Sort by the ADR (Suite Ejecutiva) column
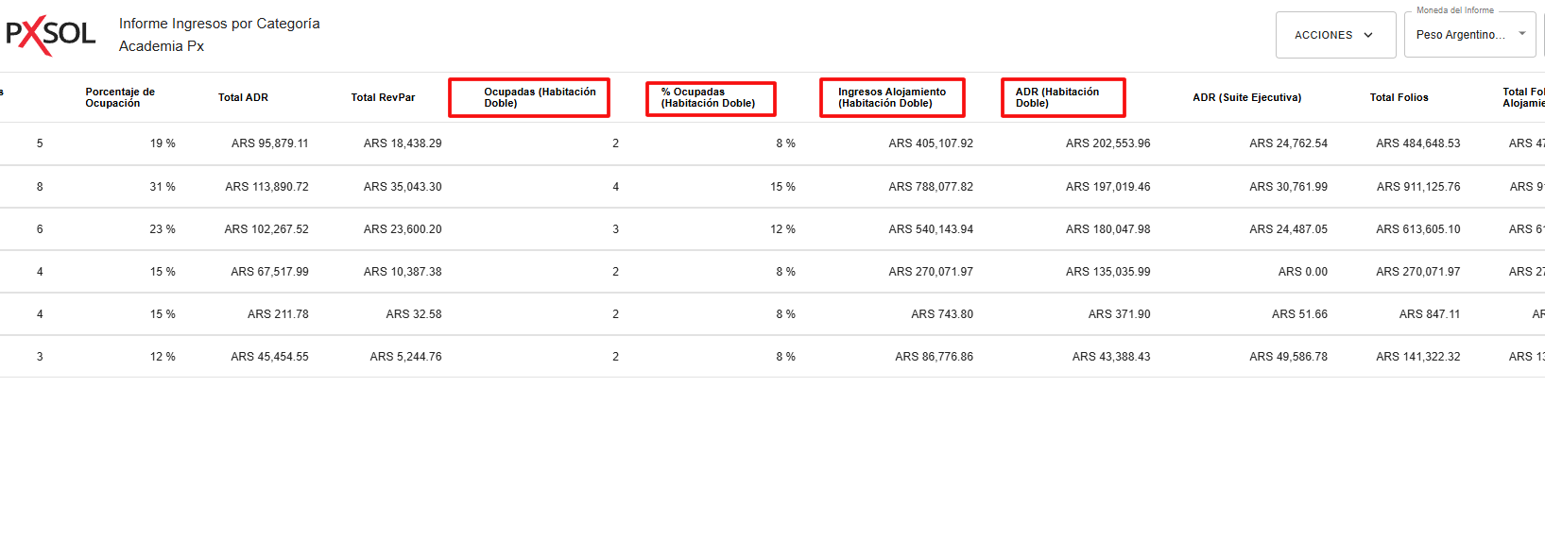Screen dimensions: 1545x555 point(1245,97)
